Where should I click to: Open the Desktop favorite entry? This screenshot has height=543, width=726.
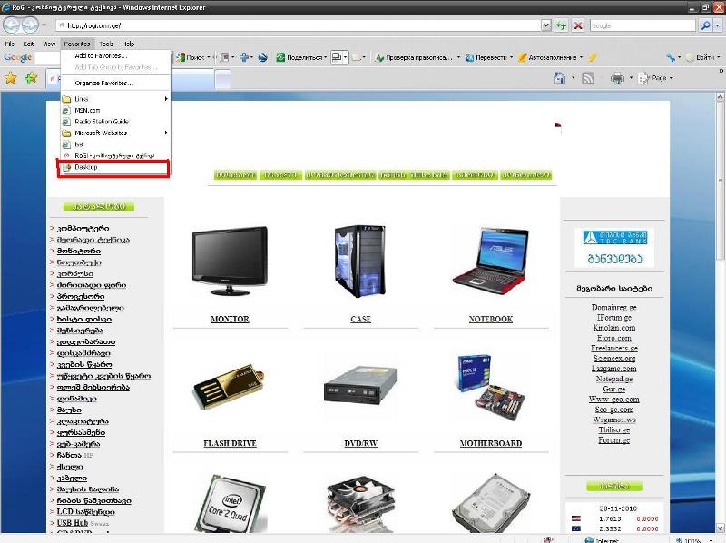pos(113,167)
